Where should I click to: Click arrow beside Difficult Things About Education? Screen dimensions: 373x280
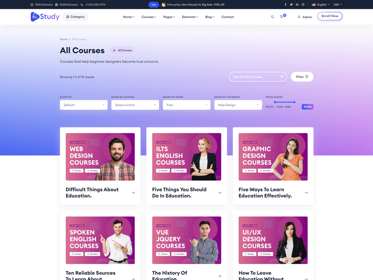click(133, 193)
